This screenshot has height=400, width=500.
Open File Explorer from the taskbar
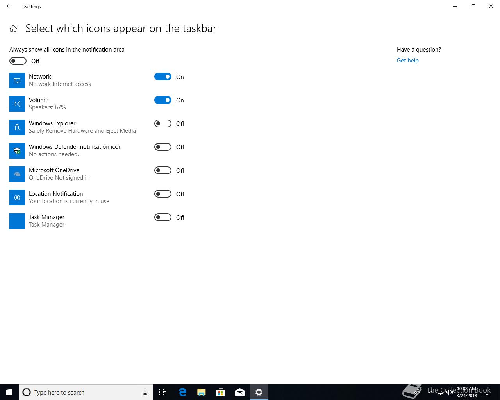pyautogui.click(x=202, y=392)
